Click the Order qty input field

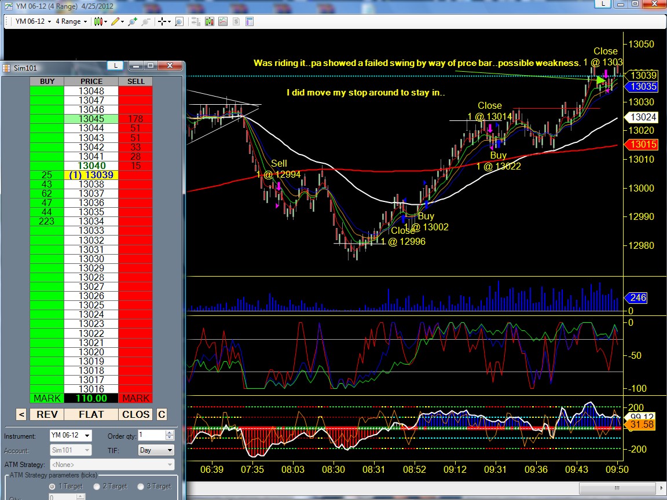coord(152,435)
